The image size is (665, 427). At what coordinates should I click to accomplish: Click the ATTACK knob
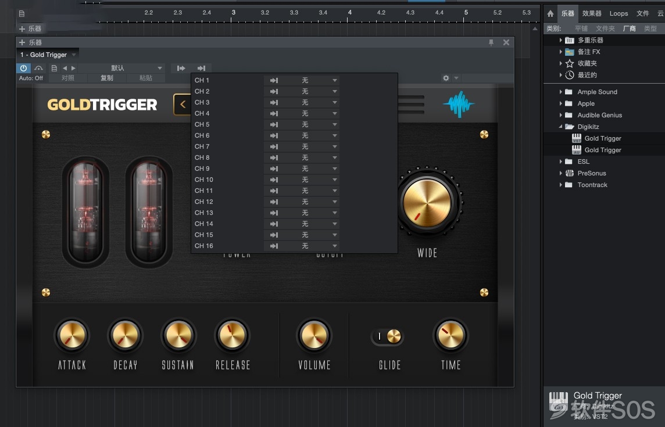[72, 335]
